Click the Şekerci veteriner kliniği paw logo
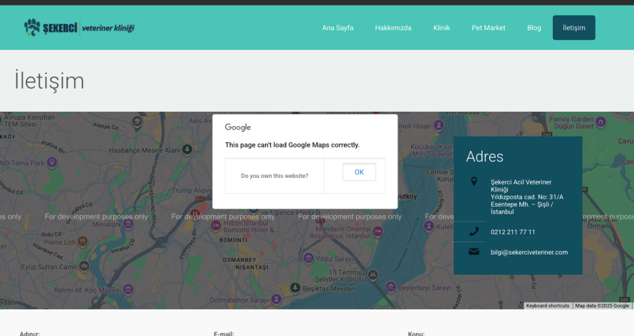The image size is (634, 336). tap(32, 27)
